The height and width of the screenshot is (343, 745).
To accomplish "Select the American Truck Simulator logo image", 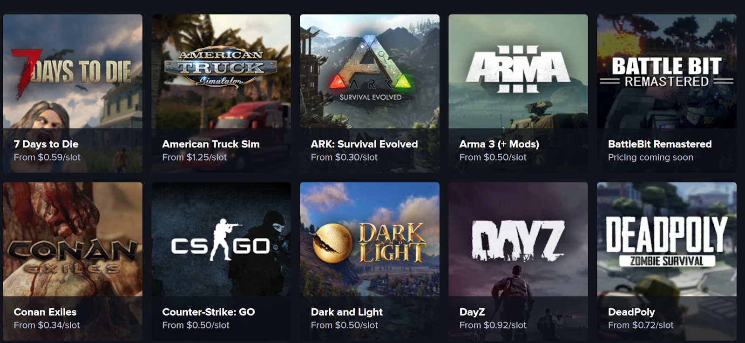I will click(x=221, y=72).
